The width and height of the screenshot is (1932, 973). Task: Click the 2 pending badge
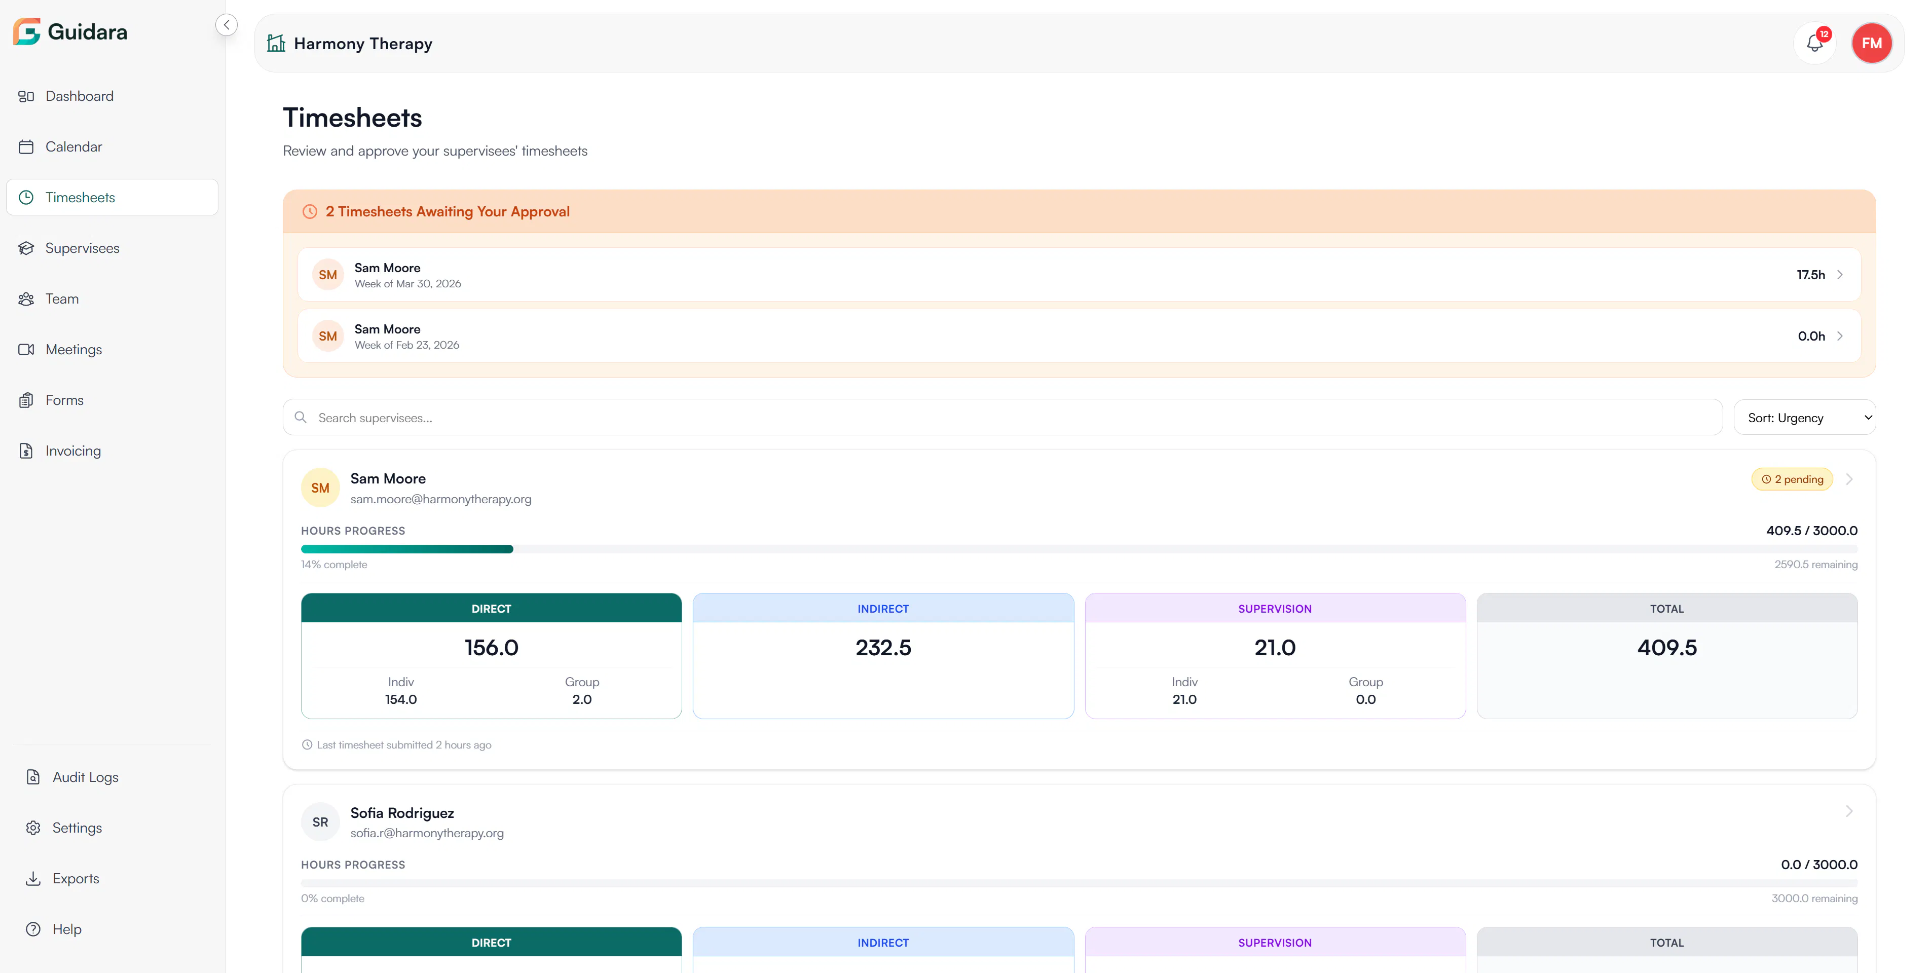click(x=1792, y=479)
